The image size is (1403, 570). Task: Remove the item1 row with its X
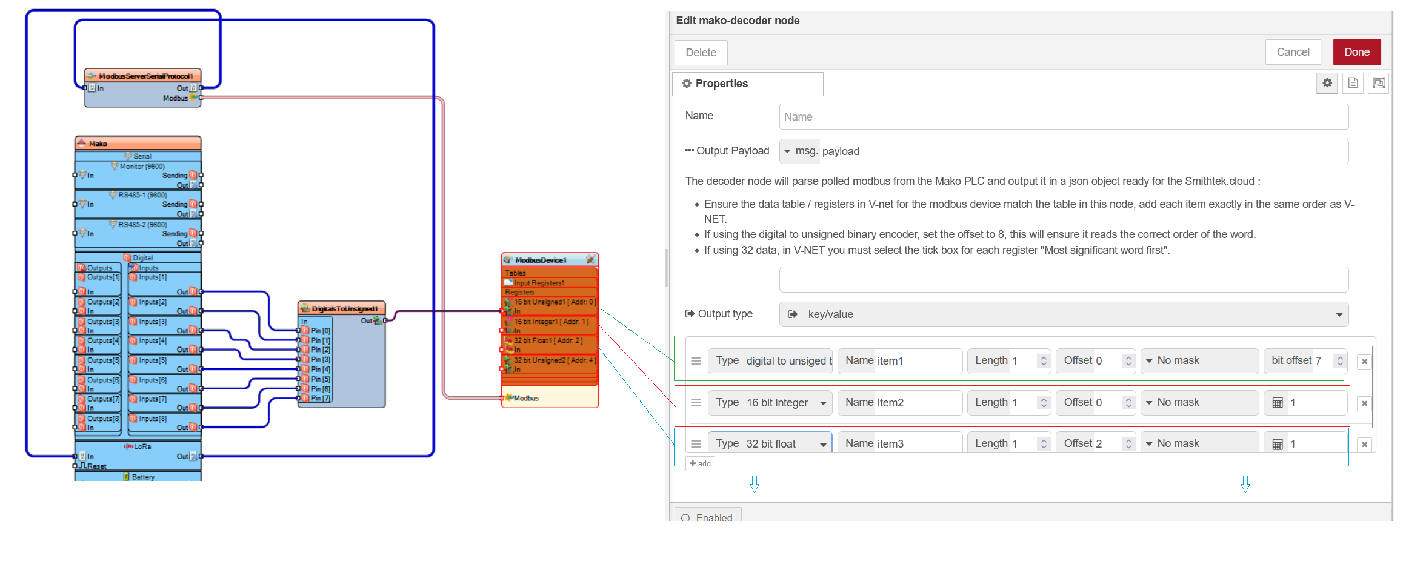click(x=1364, y=362)
